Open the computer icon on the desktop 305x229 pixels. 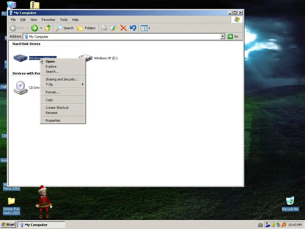(x=12, y=5)
